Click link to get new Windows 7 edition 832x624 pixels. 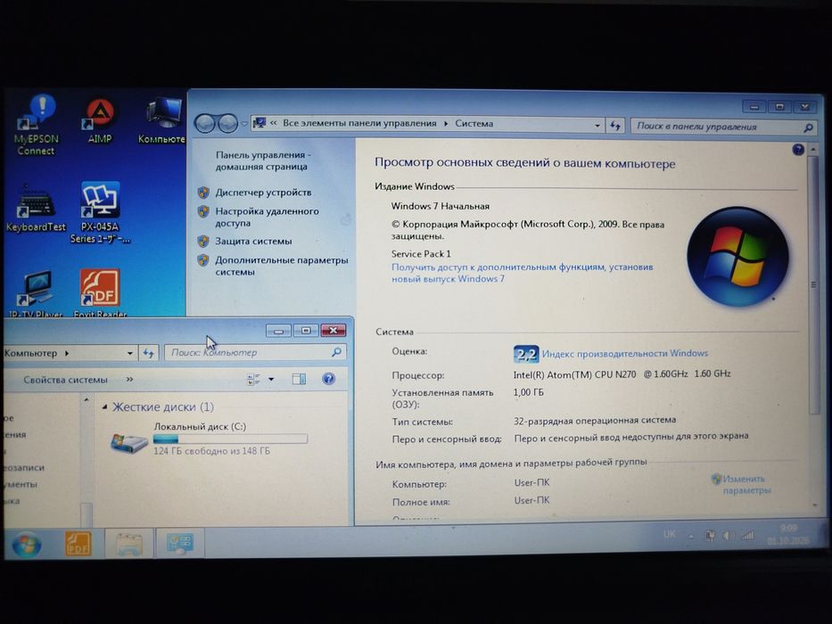click(x=523, y=273)
